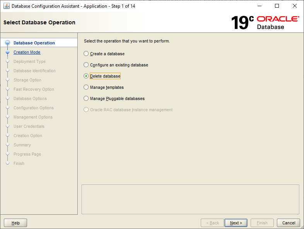The image size is (304, 229).
Task: Select Database Operation in the steps list
Action: [x=34, y=43]
